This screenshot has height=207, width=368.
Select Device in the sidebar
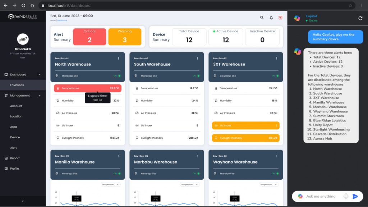tap(15, 137)
